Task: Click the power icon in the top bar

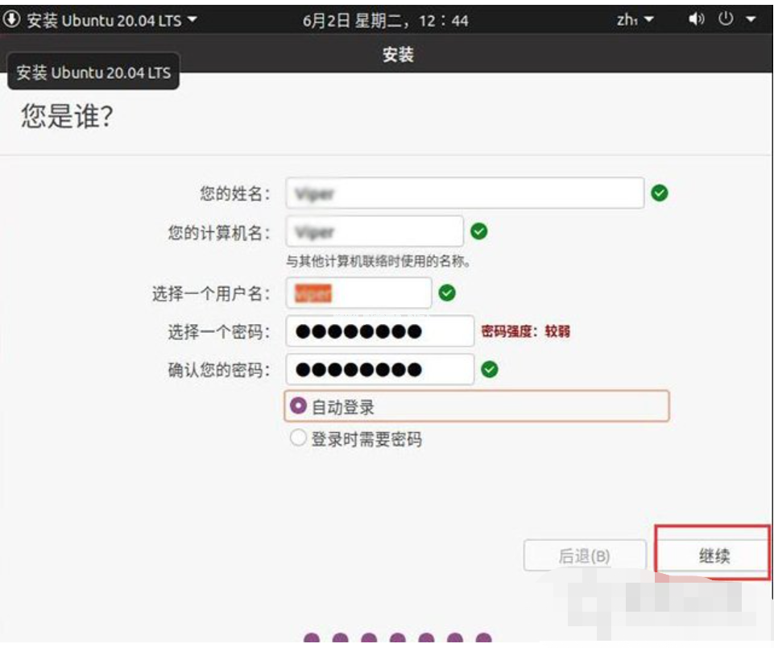Action: coord(726,19)
